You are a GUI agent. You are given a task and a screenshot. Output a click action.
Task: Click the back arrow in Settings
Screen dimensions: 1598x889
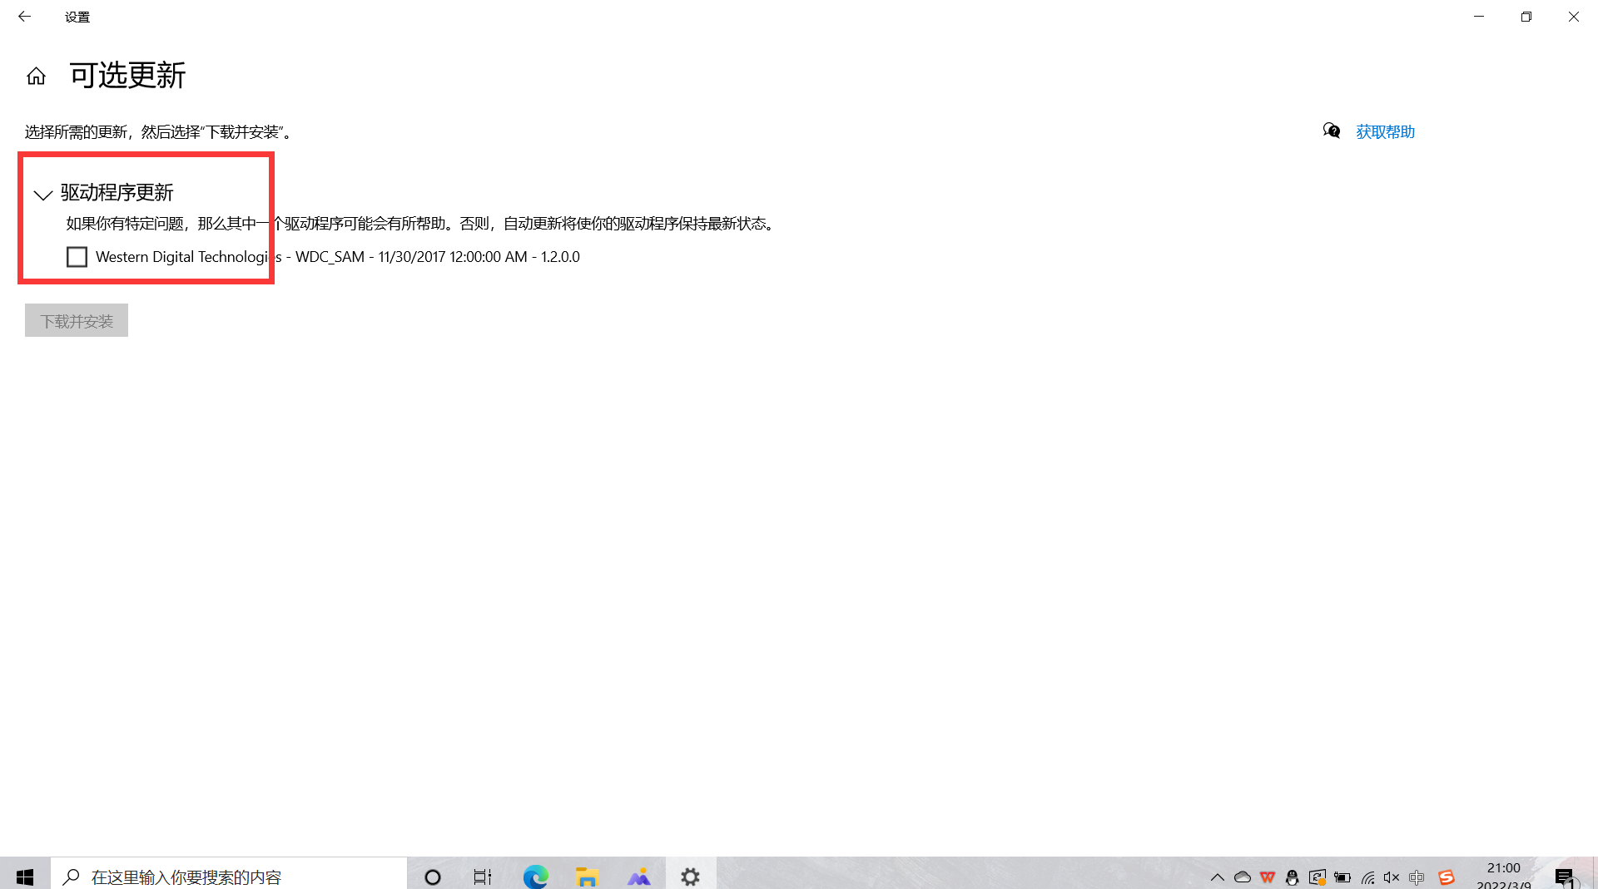coord(24,17)
